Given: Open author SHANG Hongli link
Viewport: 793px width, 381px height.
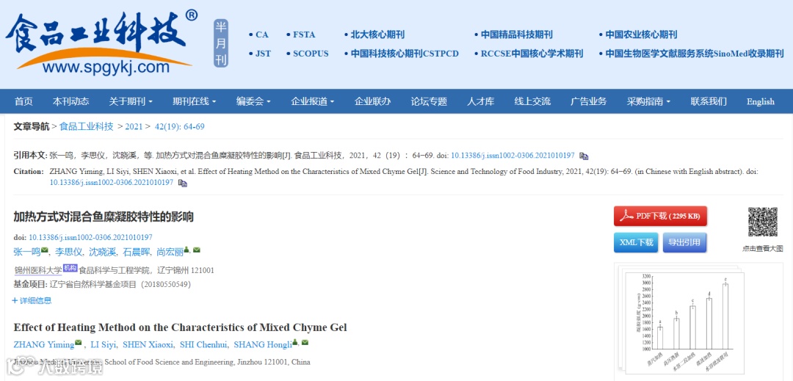Looking at the screenshot, I should click(x=263, y=344).
